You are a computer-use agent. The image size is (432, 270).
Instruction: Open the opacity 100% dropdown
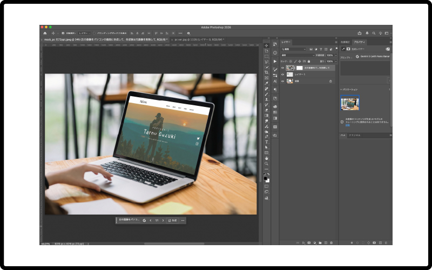(332, 55)
